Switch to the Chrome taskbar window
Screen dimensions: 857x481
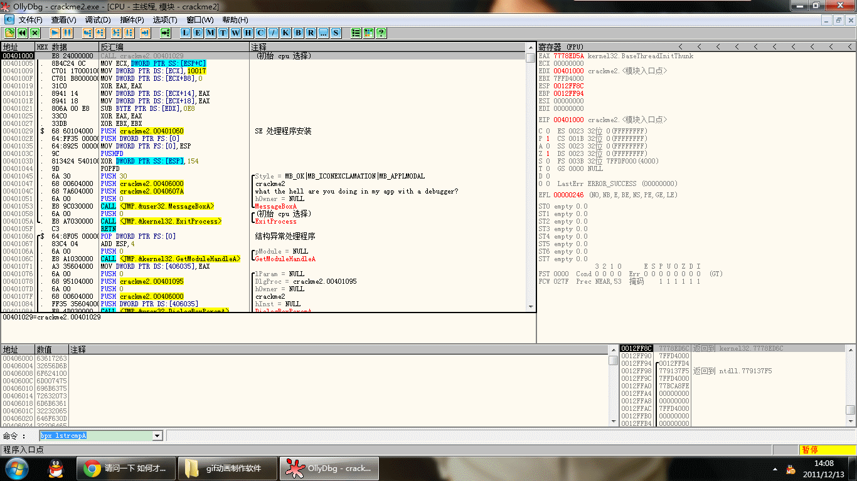click(x=126, y=468)
